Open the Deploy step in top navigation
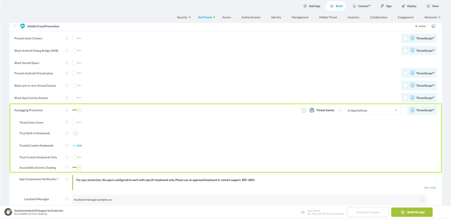This screenshot has height=219, width=451. point(409,6)
